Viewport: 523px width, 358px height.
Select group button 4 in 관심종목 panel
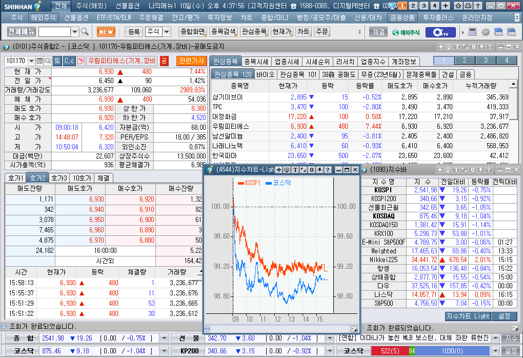[x=507, y=61]
